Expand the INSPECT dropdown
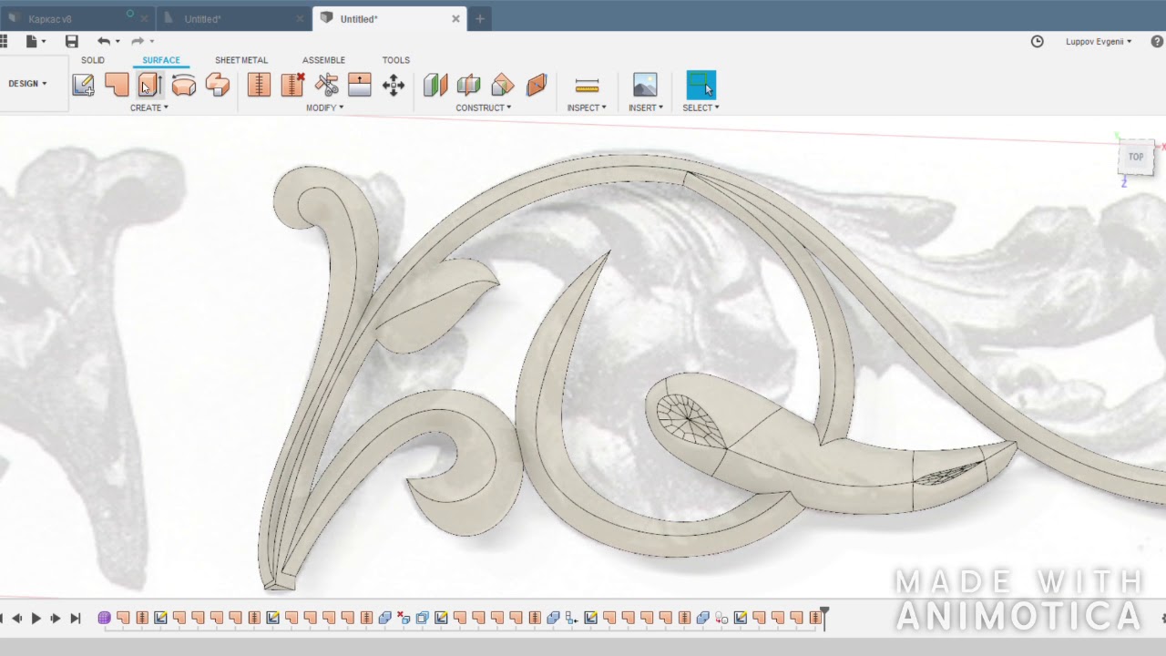This screenshot has height=656, width=1166. click(587, 108)
